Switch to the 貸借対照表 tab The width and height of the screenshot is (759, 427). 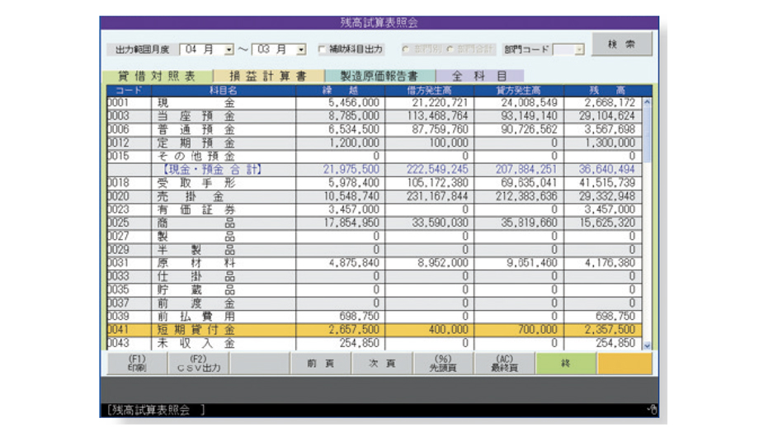tap(157, 76)
